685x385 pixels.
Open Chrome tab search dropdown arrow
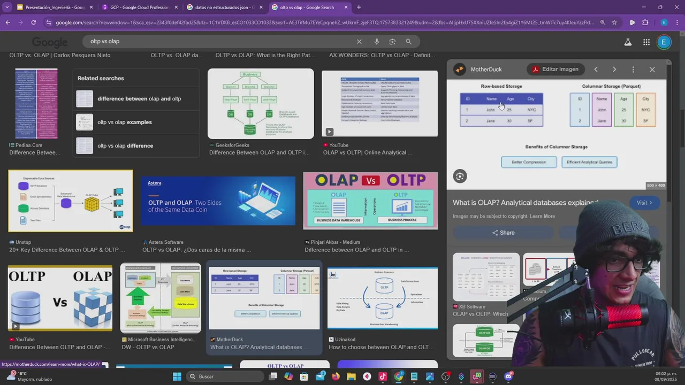coord(6,7)
